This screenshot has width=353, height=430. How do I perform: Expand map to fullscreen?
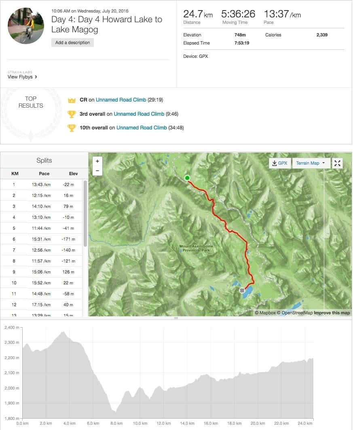[x=337, y=163]
